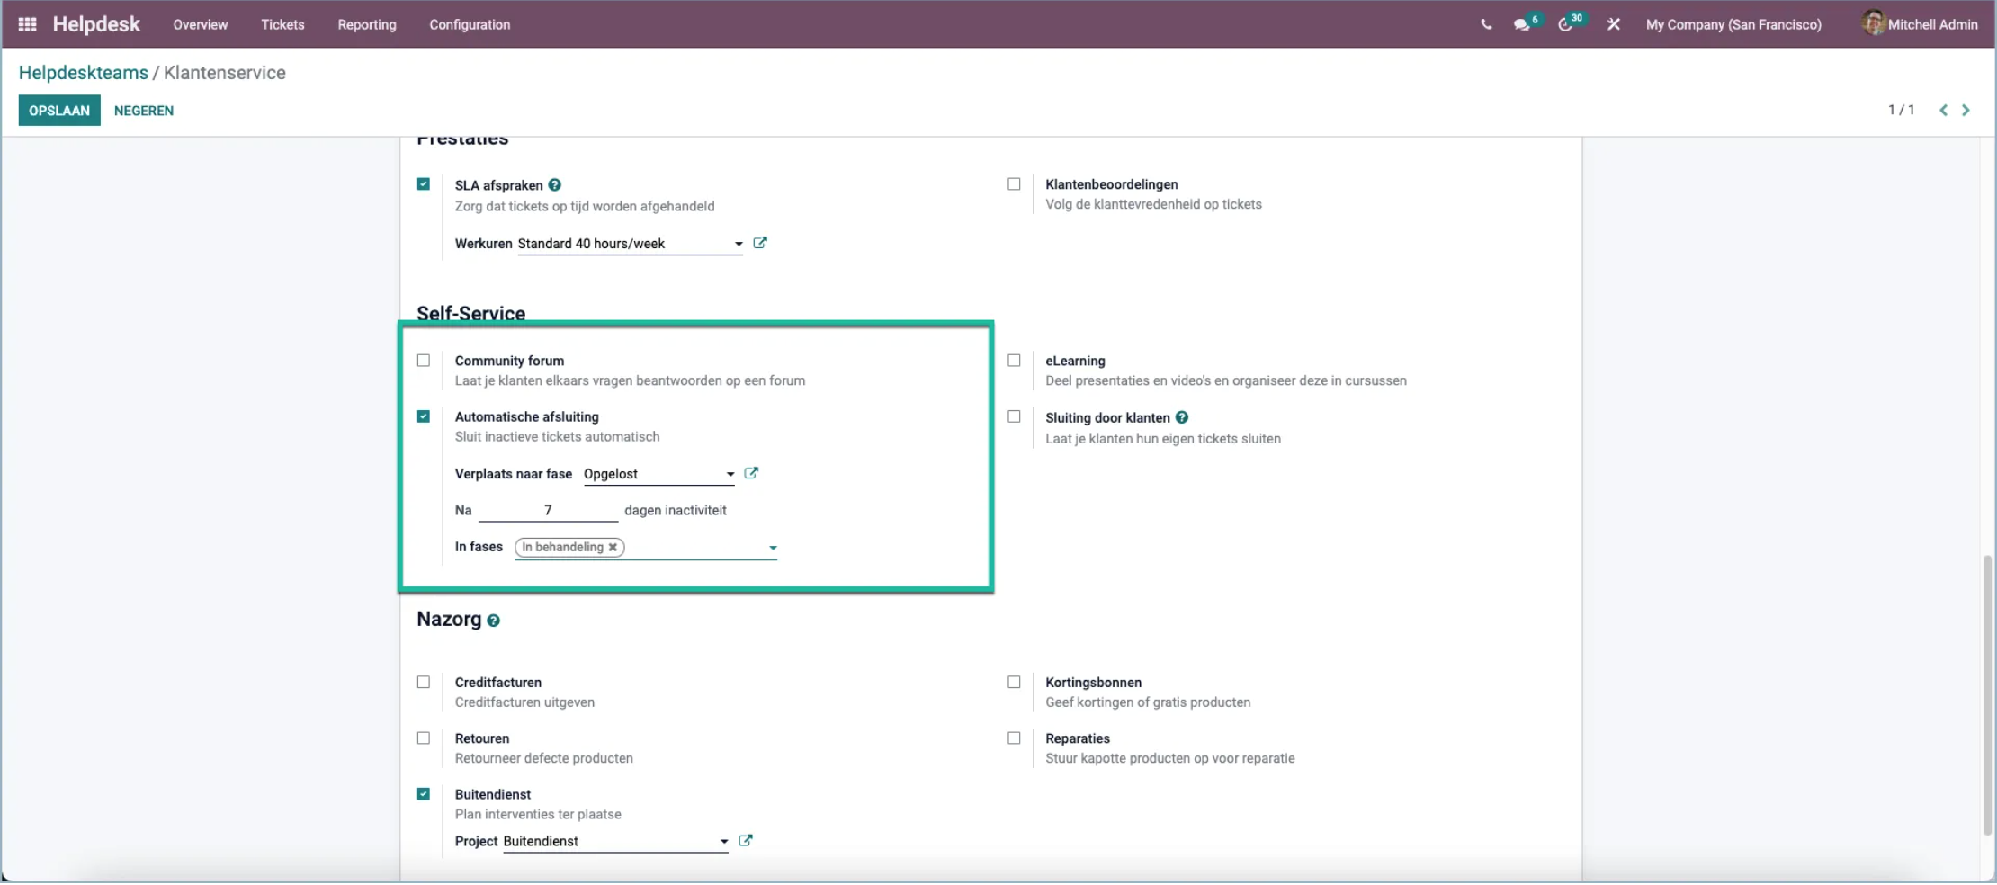
Task: Click the phone icon in the top bar
Action: [x=1485, y=24]
